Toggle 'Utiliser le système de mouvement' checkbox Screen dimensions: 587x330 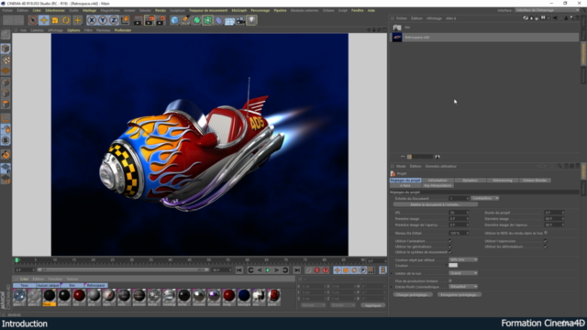point(450,252)
